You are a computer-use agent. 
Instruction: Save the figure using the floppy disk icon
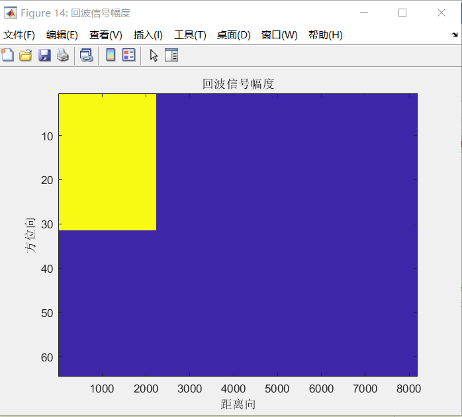click(x=44, y=55)
